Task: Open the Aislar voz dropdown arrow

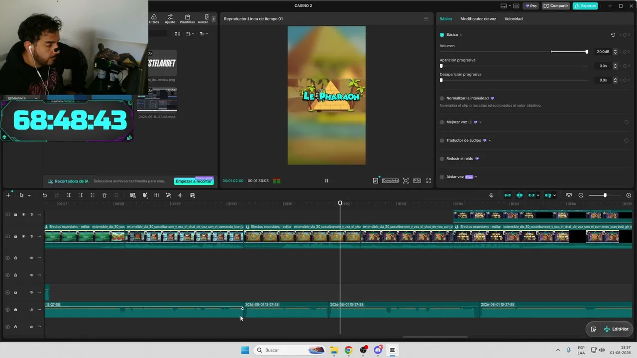Action: coord(476,177)
